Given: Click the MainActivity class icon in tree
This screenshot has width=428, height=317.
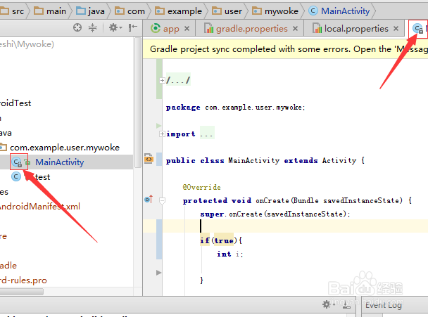Looking at the screenshot, I should pos(17,162).
